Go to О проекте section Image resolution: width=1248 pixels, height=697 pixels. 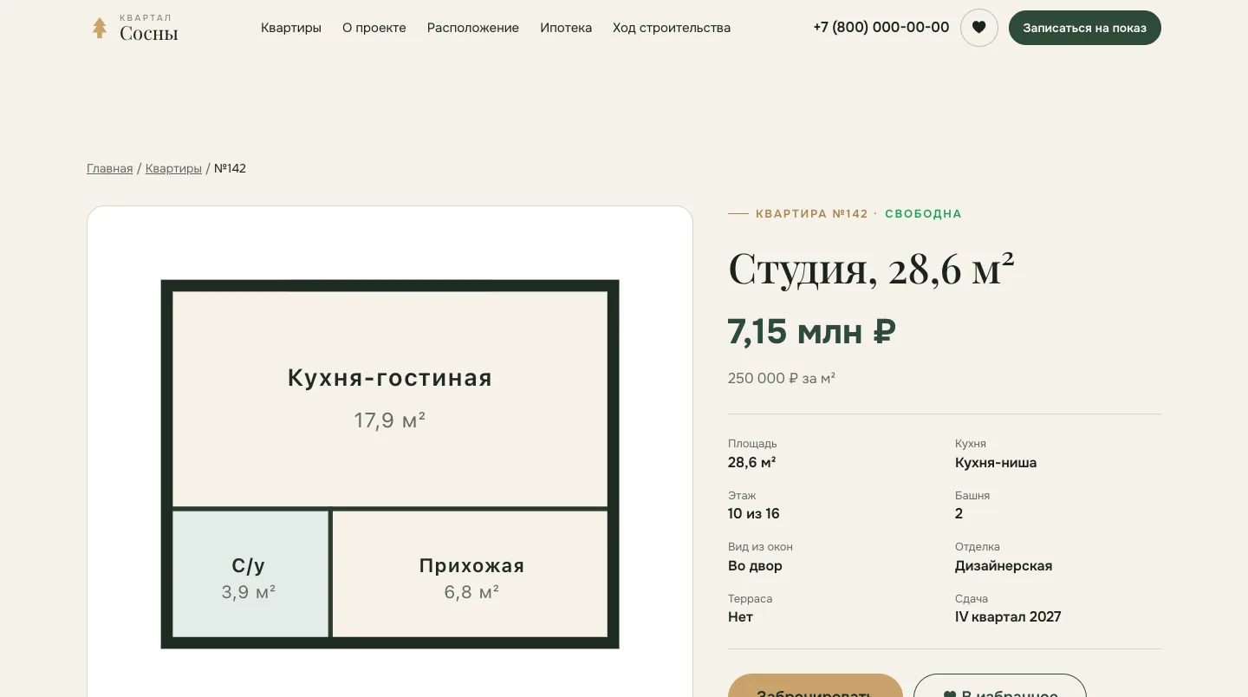[x=374, y=28]
